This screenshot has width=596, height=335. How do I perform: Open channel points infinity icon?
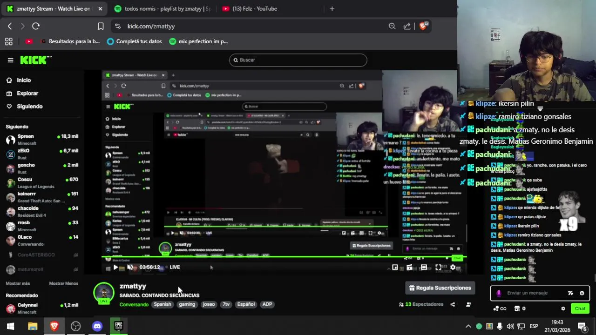pos(500,308)
